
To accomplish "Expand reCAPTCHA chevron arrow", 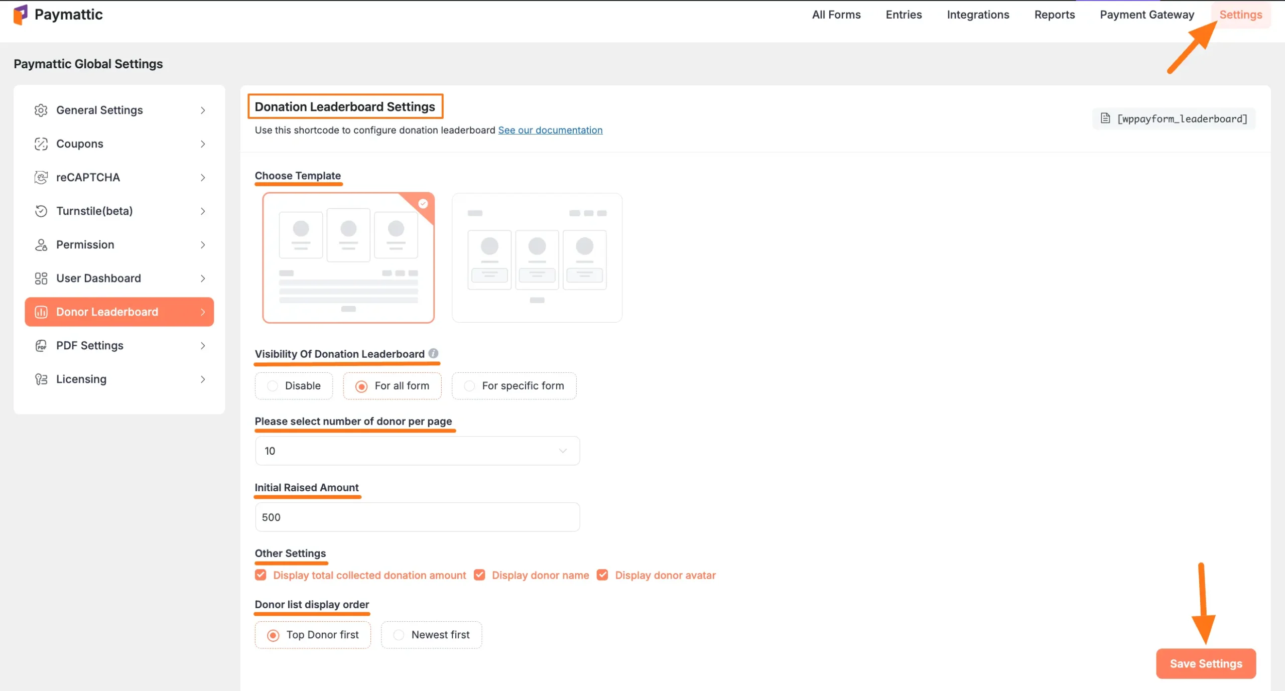I will click(203, 178).
